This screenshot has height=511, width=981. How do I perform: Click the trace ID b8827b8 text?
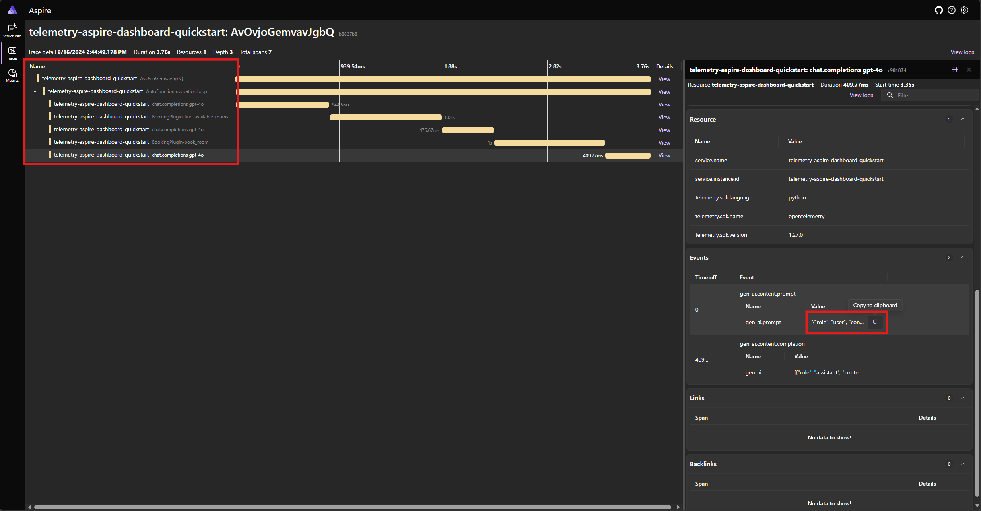pyautogui.click(x=348, y=34)
